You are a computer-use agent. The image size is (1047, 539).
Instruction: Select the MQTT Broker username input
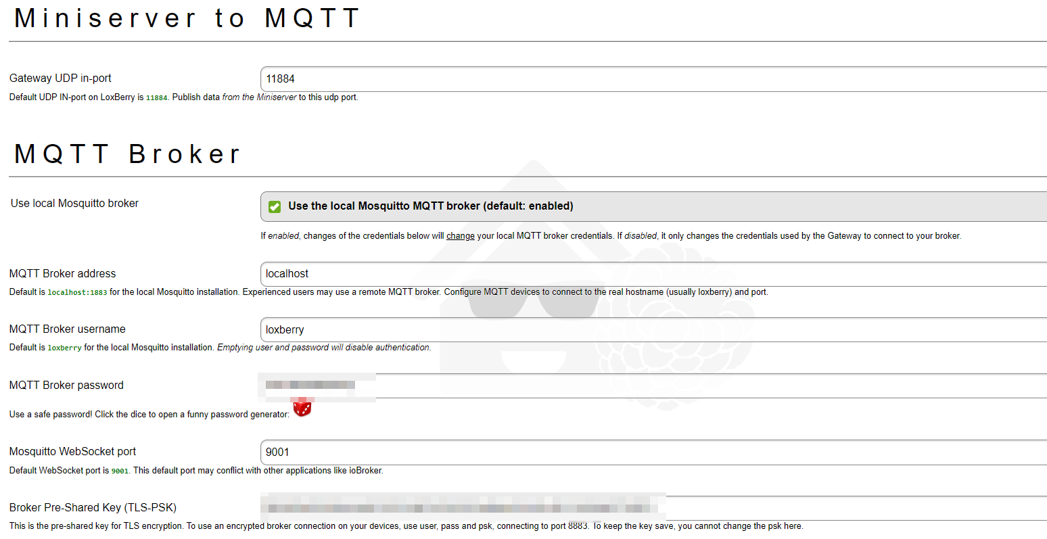[649, 330]
